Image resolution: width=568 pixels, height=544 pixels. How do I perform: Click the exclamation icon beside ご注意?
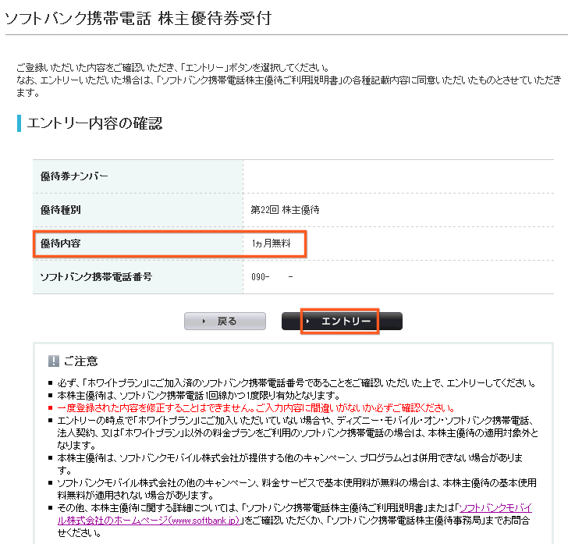click(x=54, y=361)
